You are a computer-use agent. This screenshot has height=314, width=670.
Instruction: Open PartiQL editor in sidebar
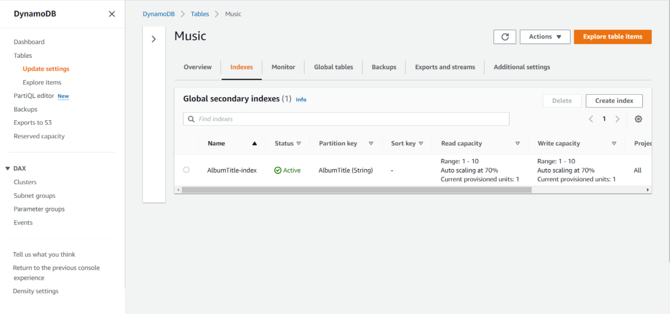[x=34, y=96]
